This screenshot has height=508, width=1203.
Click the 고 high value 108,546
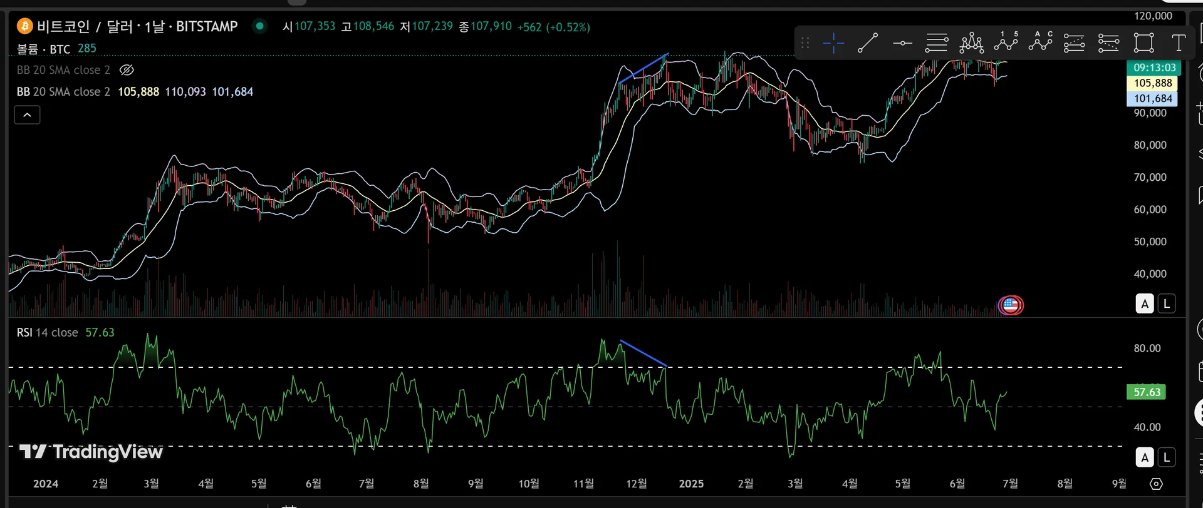click(x=373, y=26)
